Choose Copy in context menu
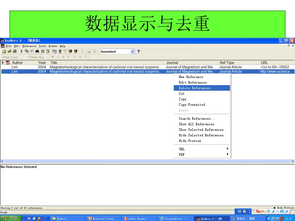 tap(202, 99)
